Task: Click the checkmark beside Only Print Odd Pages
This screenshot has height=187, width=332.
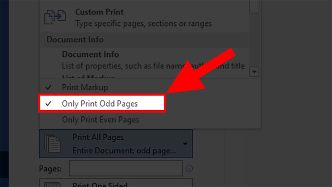Action: [x=49, y=104]
